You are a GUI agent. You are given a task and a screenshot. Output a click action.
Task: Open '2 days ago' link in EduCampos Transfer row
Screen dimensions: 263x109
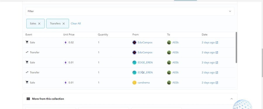pyautogui.click(x=208, y=52)
